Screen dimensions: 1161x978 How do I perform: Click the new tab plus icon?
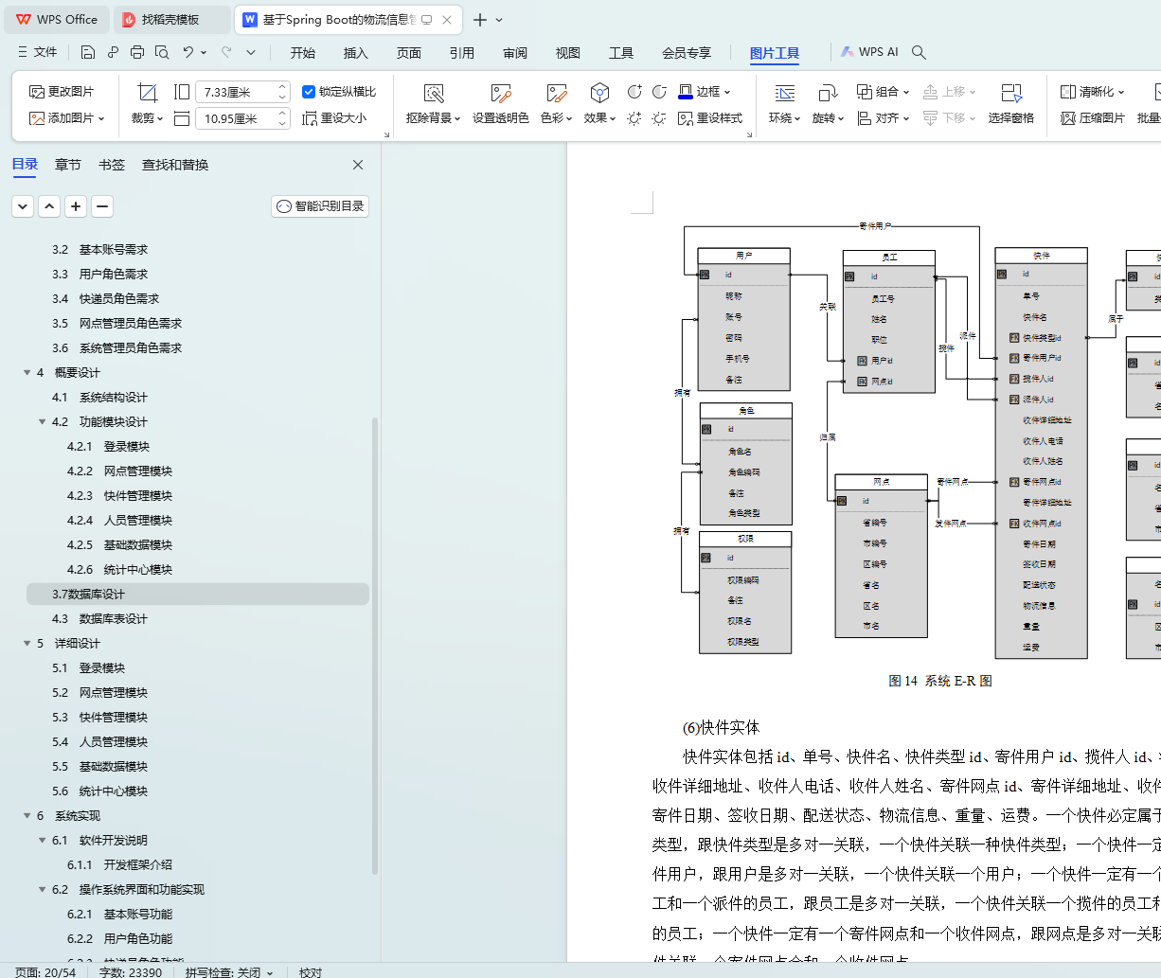click(480, 20)
